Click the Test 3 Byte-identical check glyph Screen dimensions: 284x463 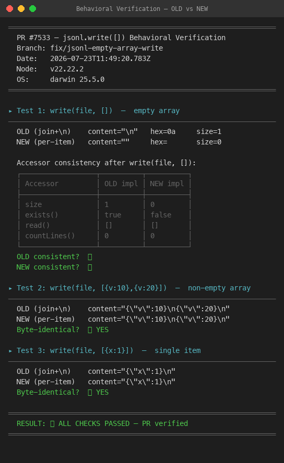(90, 393)
